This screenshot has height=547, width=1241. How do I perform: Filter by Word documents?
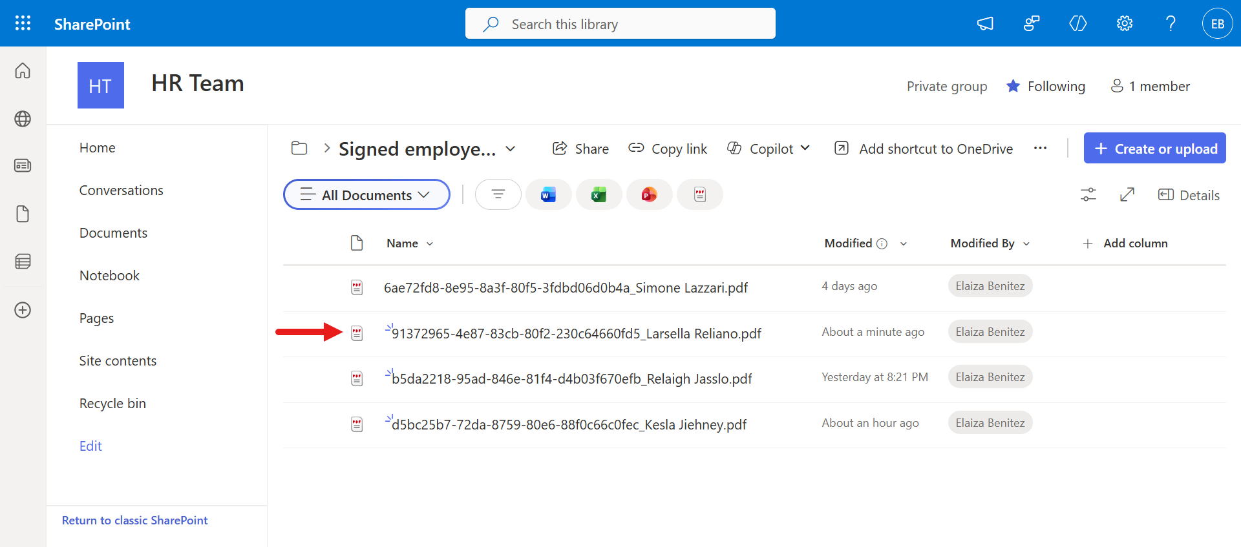(549, 194)
